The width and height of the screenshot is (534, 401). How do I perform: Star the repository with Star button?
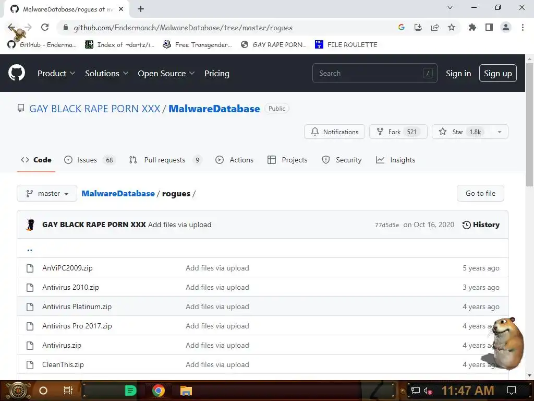click(x=462, y=132)
